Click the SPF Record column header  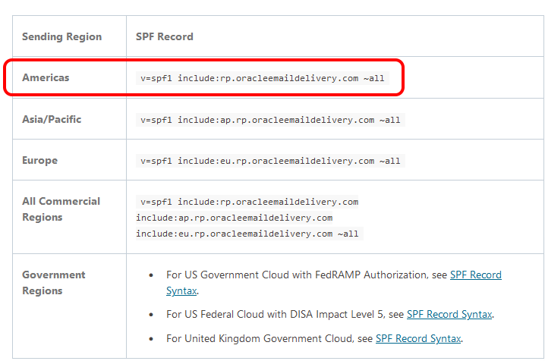164,36
